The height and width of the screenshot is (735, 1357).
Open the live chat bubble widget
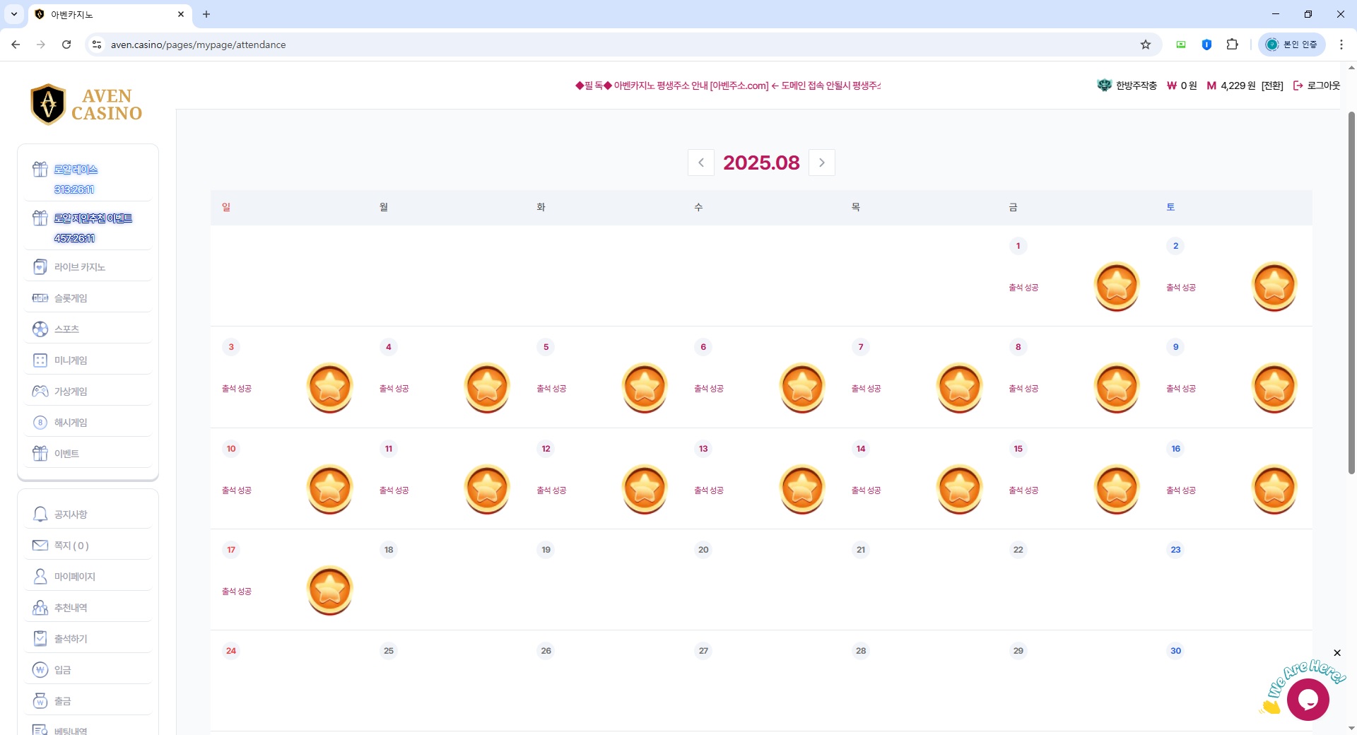tap(1308, 700)
